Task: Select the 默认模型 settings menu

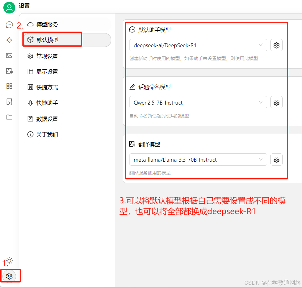Action: 67,40
